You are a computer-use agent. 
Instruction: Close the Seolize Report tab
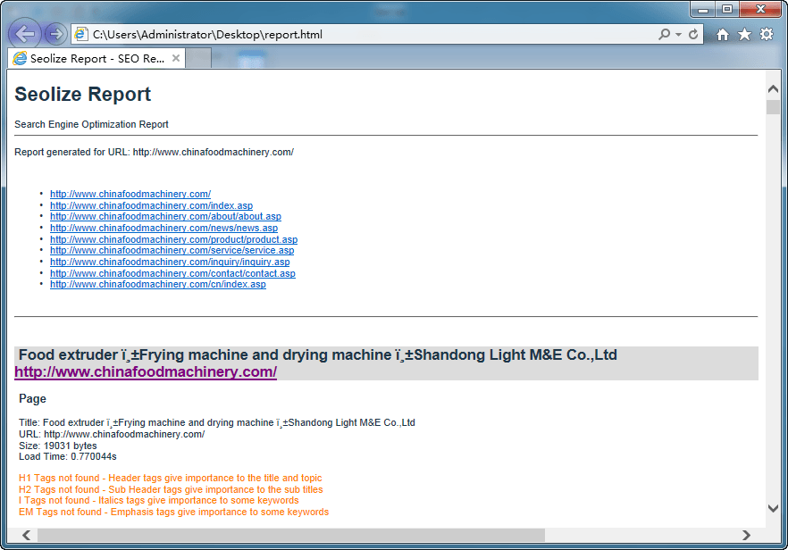coord(176,58)
